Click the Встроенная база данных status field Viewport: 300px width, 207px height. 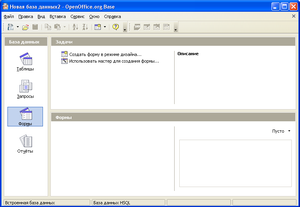(47, 203)
